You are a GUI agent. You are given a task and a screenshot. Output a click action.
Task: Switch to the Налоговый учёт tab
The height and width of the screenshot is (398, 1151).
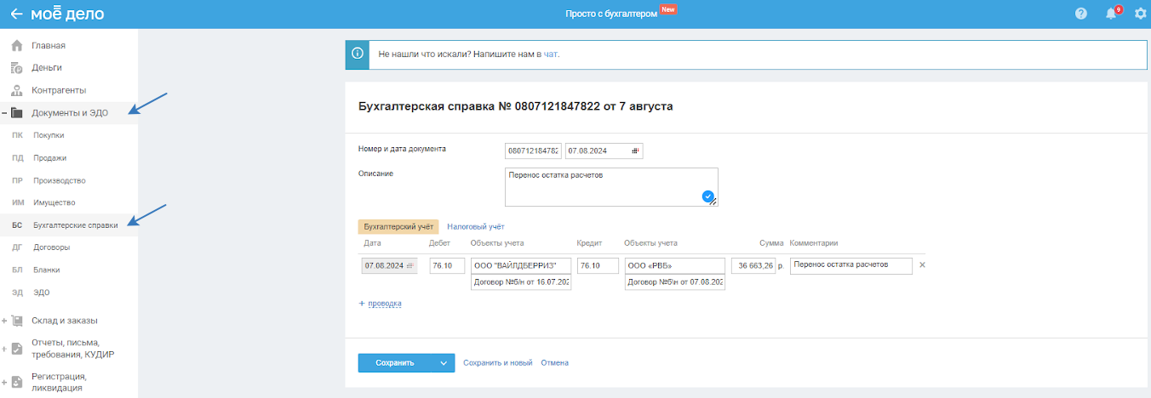pyautogui.click(x=476, y=227)
